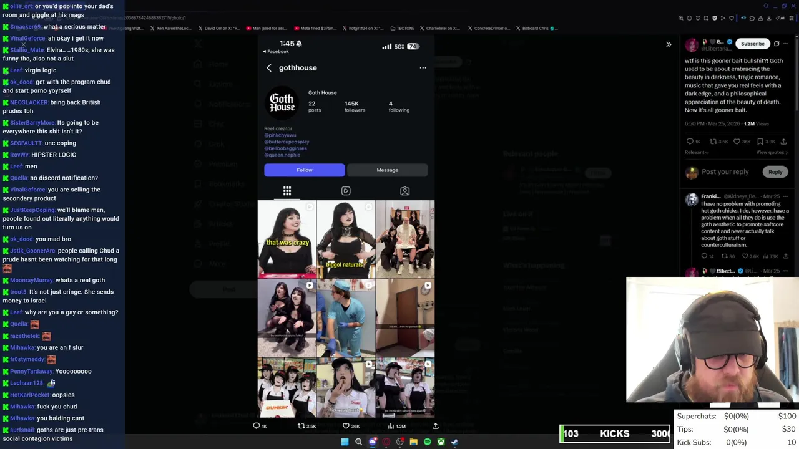Viewport: 799px width, 449px height.
Task: Open Discord from the taskbar
Action: coord(373,442)
